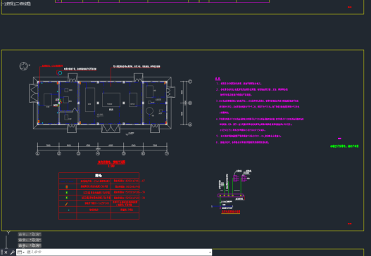Select the red floor plan title text
Viewport: 371px width, 256px height.
pos(111,162)
